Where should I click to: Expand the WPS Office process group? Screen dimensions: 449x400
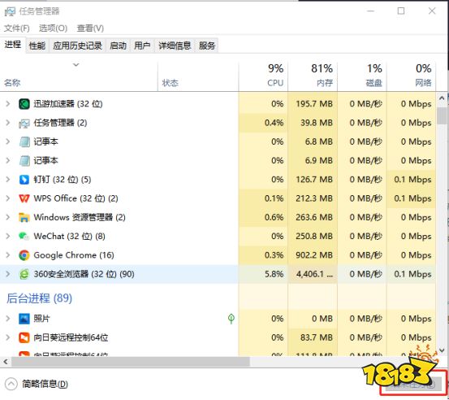tap(8, 198)
